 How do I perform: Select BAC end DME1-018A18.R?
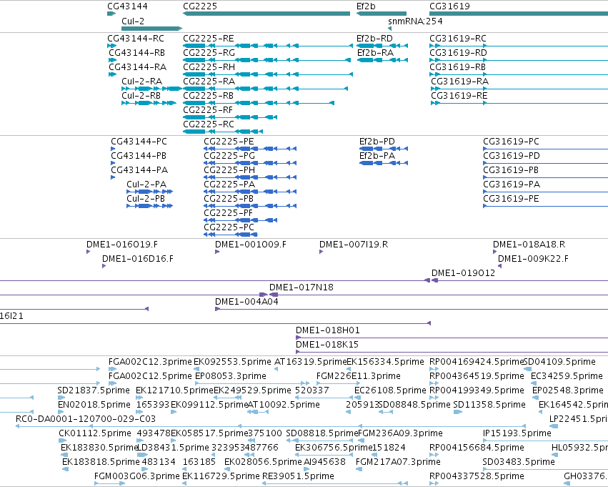point(495,252)
